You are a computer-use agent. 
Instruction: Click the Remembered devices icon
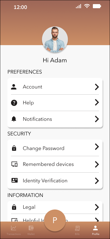pyautogui.click(x=15, y=164)
